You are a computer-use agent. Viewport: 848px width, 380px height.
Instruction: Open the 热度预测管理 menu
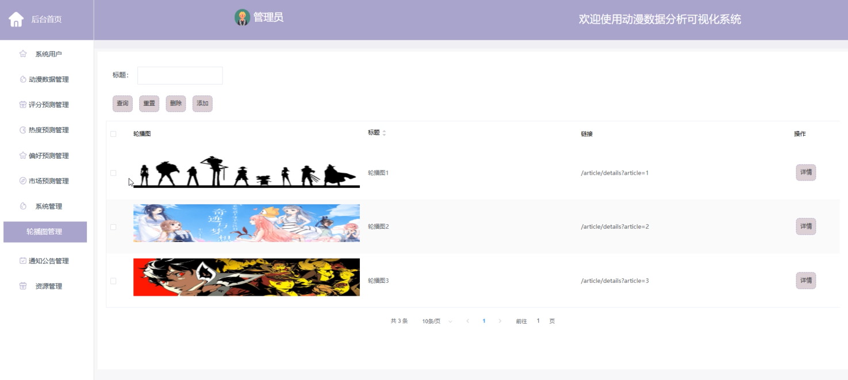coord(49,130)
